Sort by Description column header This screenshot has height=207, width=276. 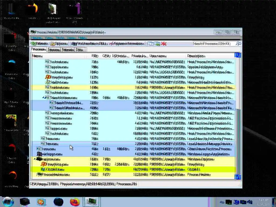[210, 56]
